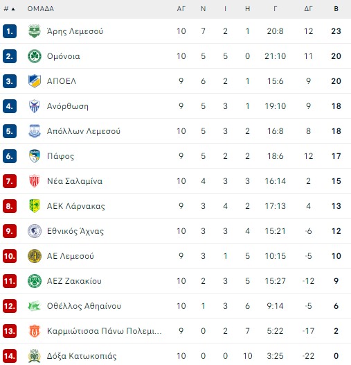
Task: Click the blue position badge number 1
Action: pos(10,31)
